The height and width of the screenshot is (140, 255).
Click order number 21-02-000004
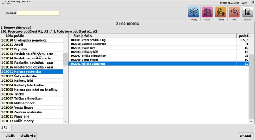(127, 24)
